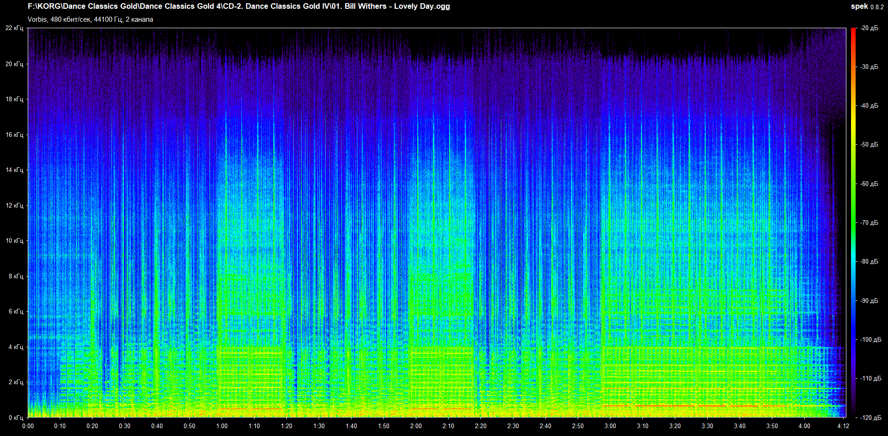This screenshot has height=436, width=888.
Task: Select the 16 кГц frequency axis label
Action: (x=14, y=135)
